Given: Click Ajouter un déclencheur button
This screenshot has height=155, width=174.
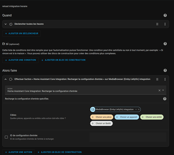Looking at the screenshot, I should [21, 33].
